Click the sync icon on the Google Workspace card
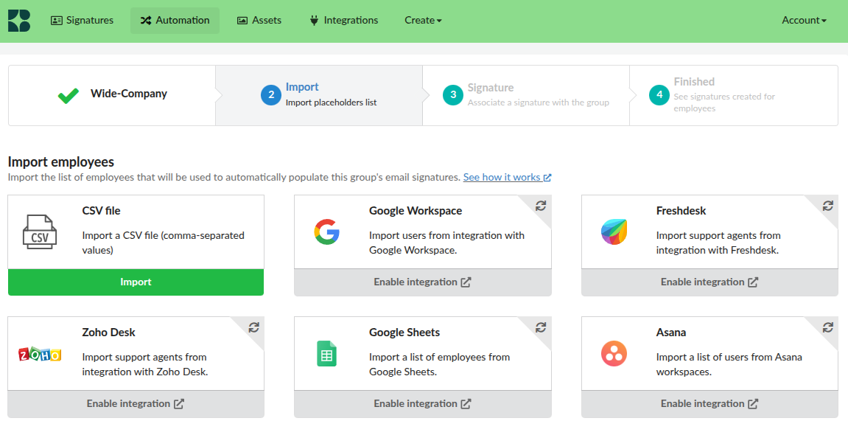 (x=541, y=207)
